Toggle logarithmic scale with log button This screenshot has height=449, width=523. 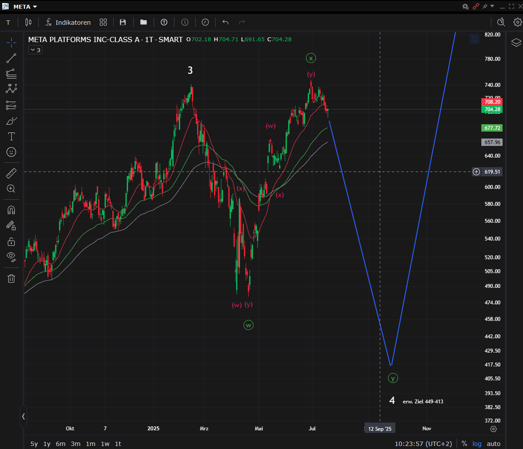click(x=477, y=444)
